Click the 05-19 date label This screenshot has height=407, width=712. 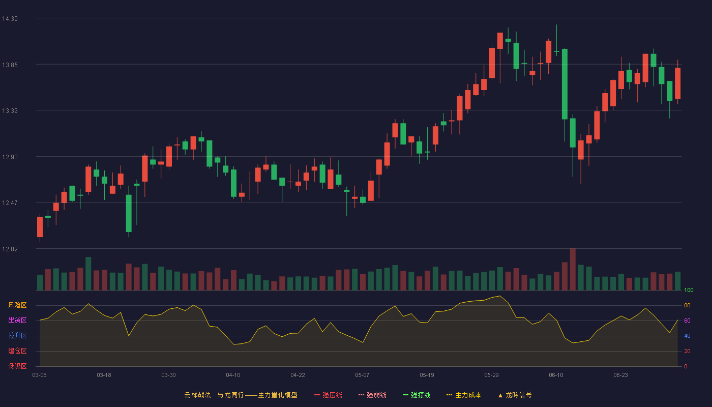tap(427, 375)
